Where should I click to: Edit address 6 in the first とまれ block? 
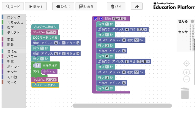124,51
